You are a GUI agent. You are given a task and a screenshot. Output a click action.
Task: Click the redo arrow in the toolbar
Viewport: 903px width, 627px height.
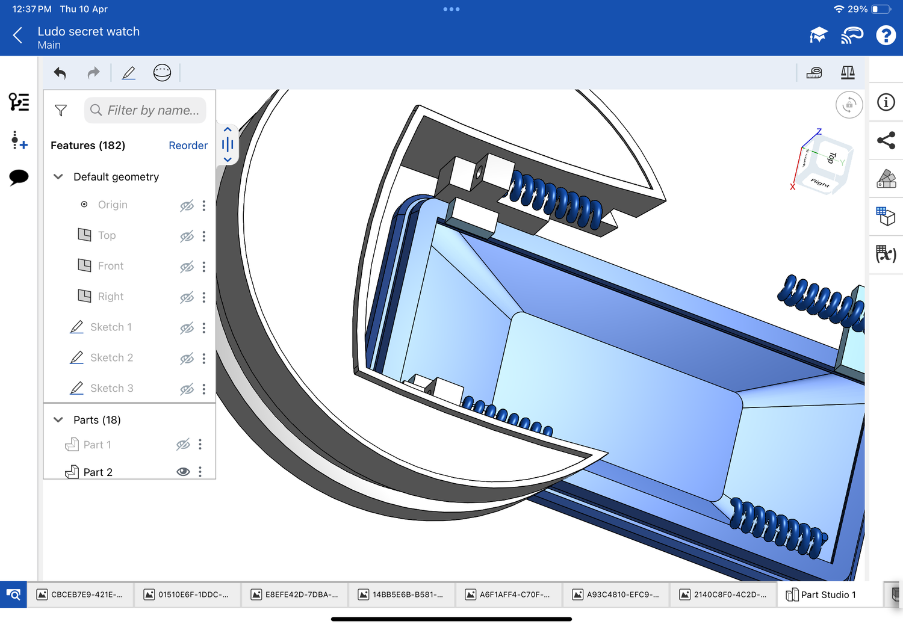pyautogui.click(x=93, y=73)
